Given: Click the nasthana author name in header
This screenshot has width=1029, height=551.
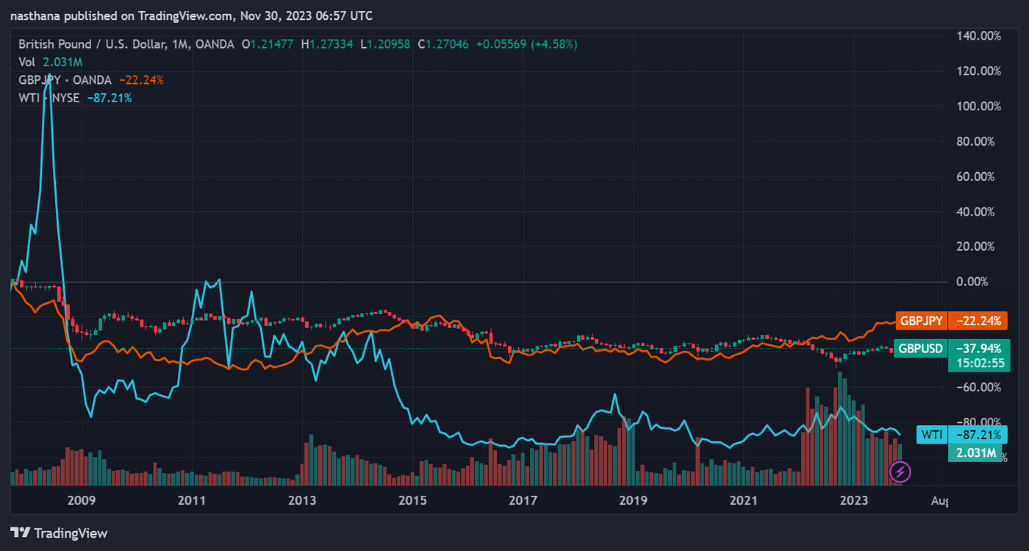Looking at the screenshot, I should tap(34, 15).
